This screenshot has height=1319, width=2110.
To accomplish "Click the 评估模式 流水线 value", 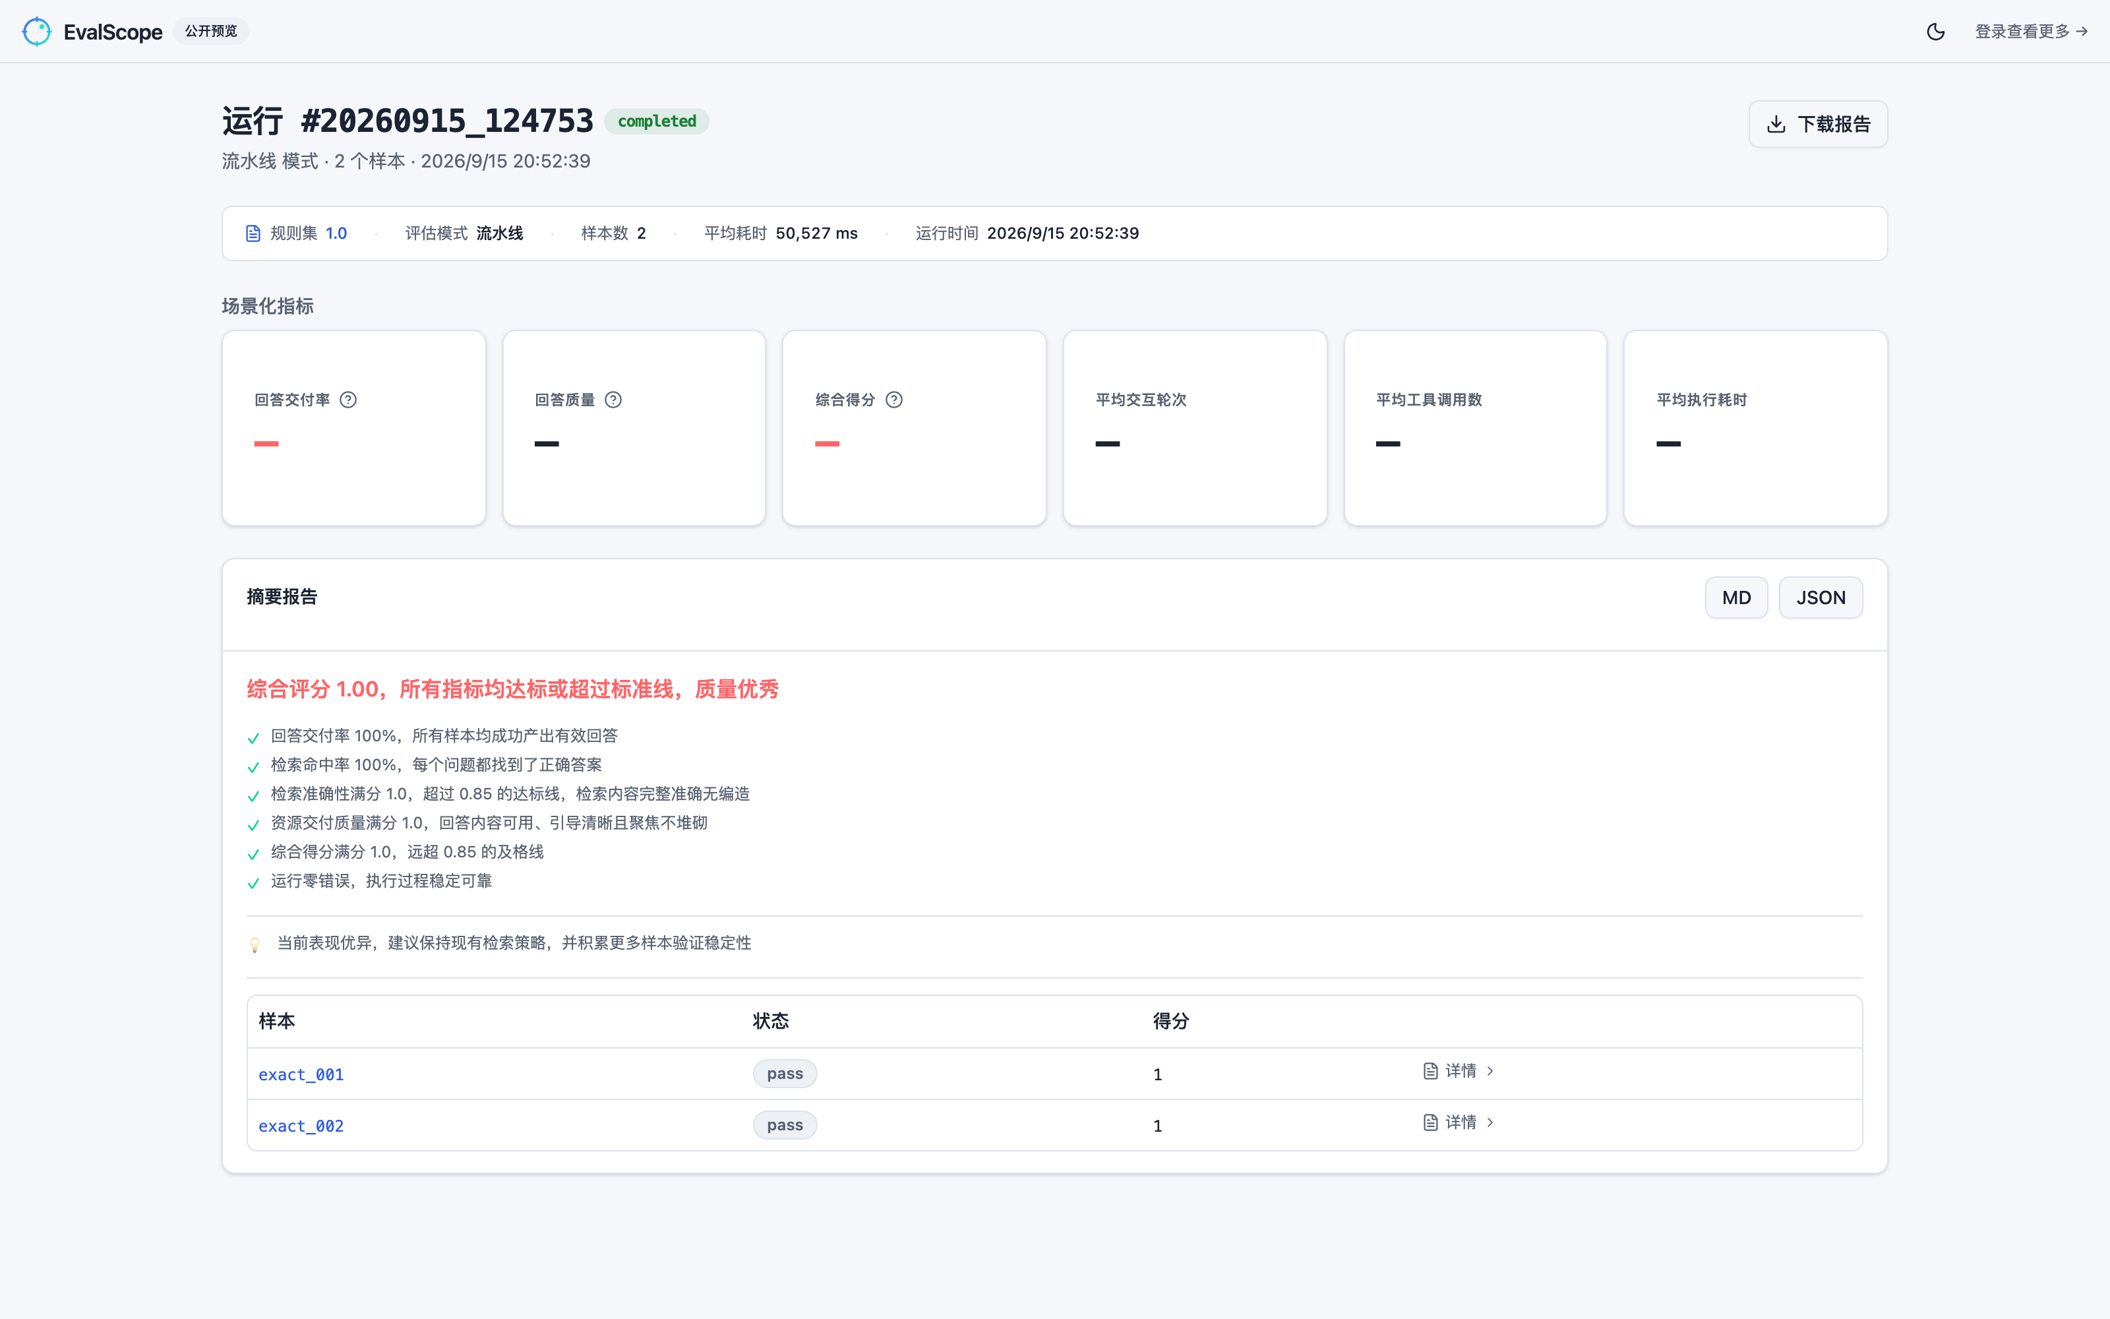I will (x=500, y=233).
